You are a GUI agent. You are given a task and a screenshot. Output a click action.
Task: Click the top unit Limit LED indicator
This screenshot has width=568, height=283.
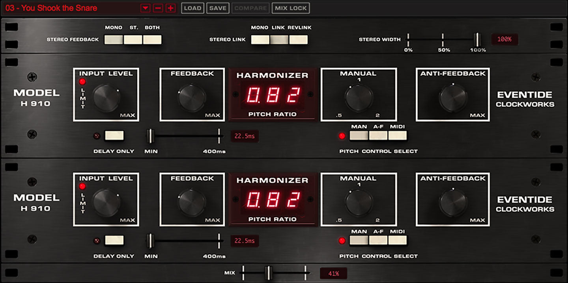82,82
